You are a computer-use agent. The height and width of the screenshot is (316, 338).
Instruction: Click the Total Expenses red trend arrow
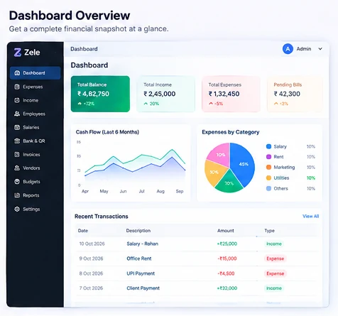[x=211, y=104]
